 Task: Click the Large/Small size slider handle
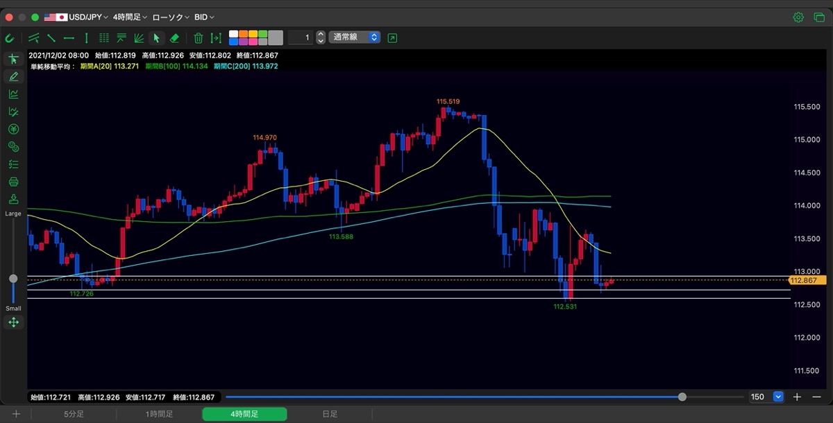pos(13,279)
